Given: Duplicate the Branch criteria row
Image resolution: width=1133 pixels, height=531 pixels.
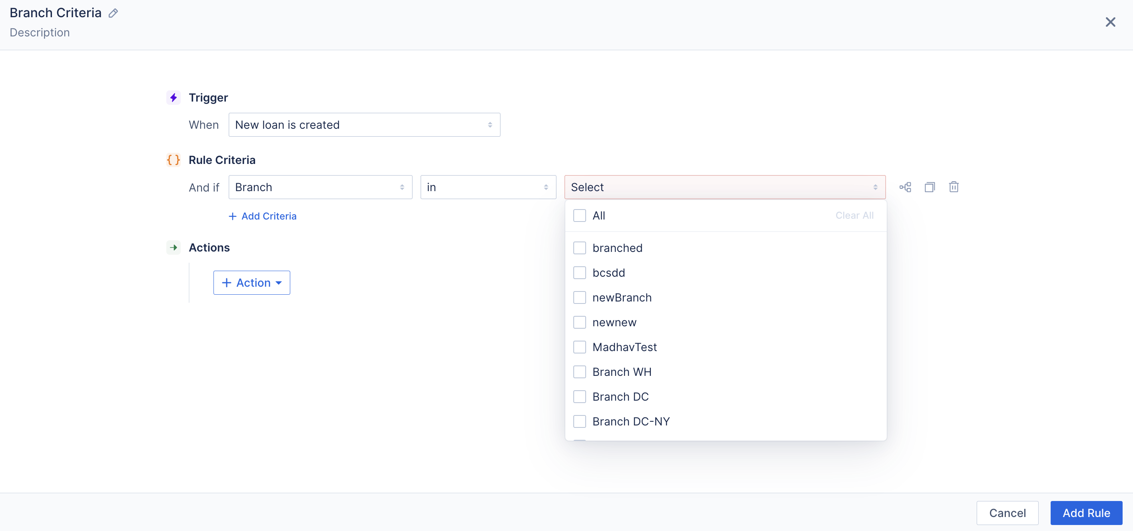Looking at the screenshot, I should coord(930,188).
